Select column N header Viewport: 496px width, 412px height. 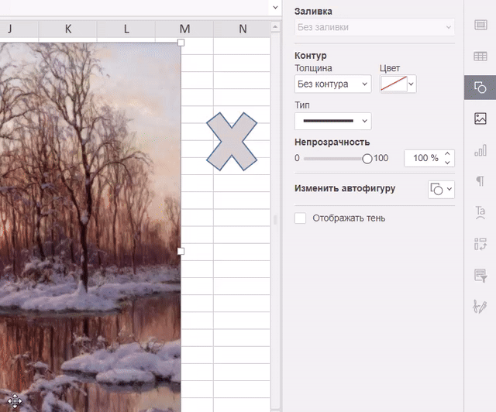[242, 29]
